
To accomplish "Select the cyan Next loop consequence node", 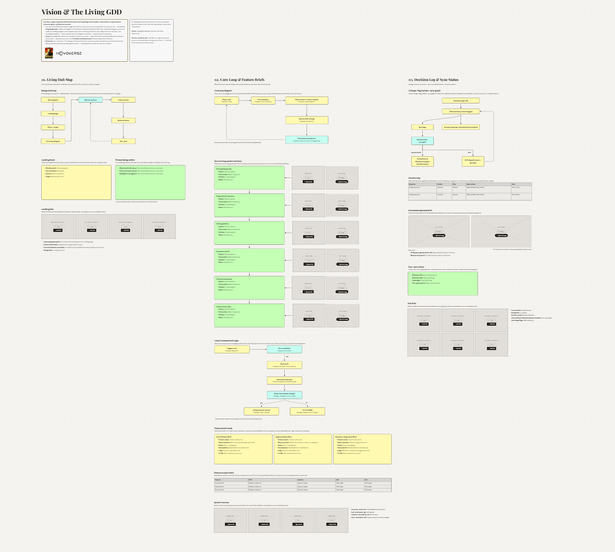I will coord(307,140).
